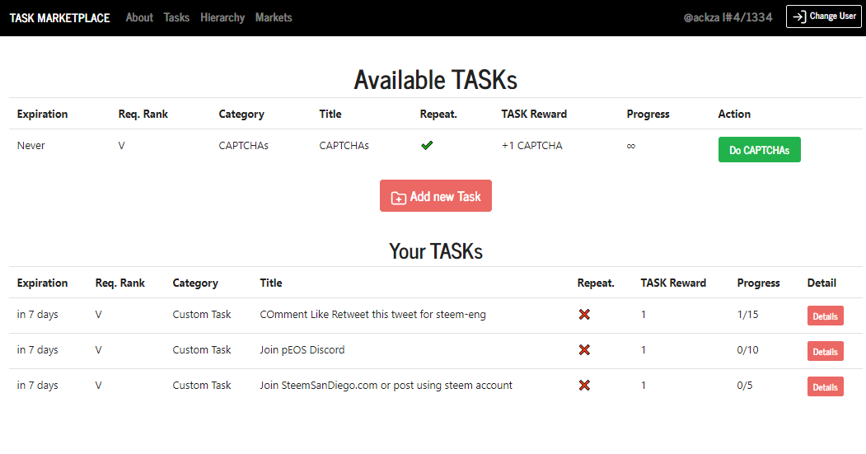Select the Join pEOS Discord title
Image resolution: width=866 pixels, height=454 pixels.
click(x=302, y=349)
